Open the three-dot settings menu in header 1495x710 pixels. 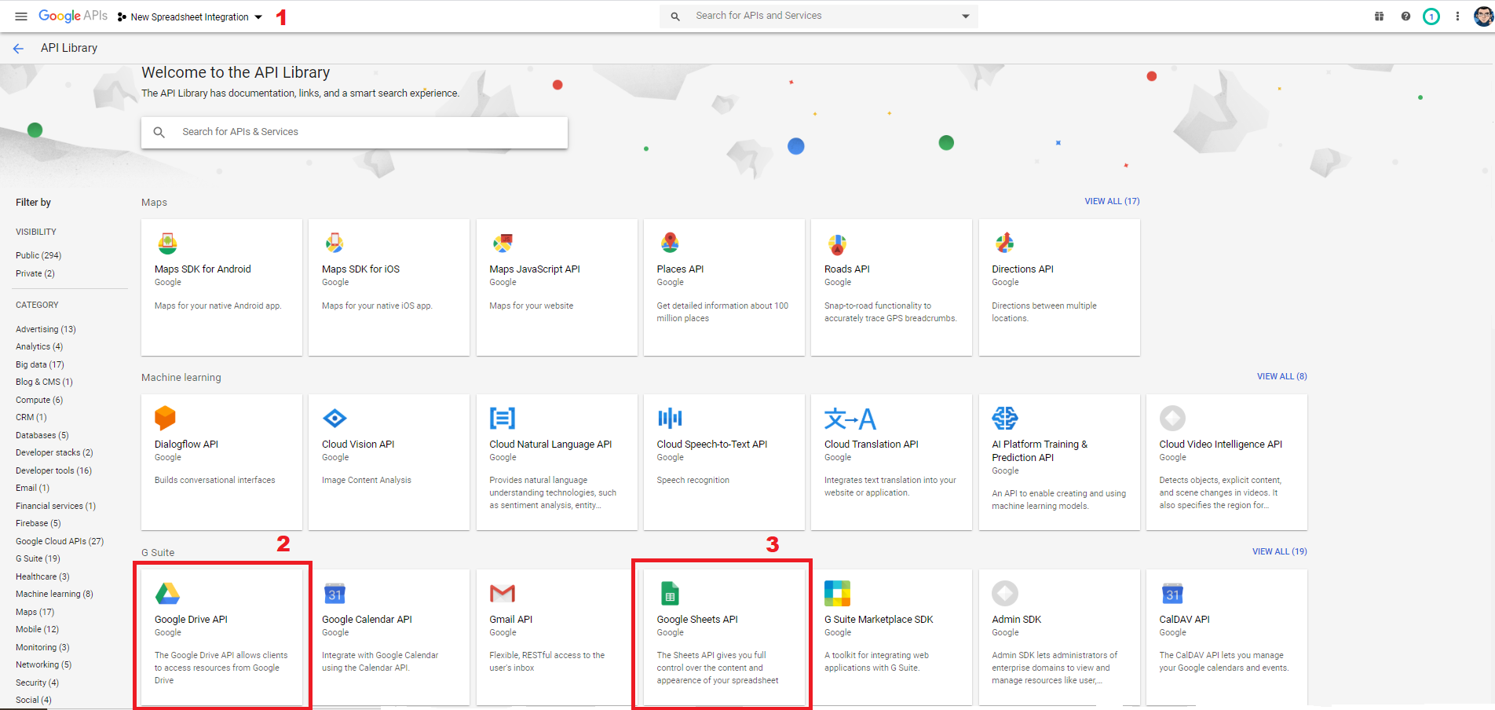(x=1457, y=16)
